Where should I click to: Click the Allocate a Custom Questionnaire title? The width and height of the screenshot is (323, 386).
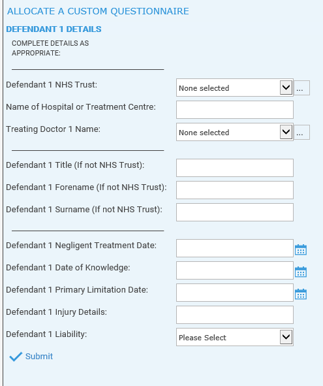pyautogui.click(x=98, y=11)
